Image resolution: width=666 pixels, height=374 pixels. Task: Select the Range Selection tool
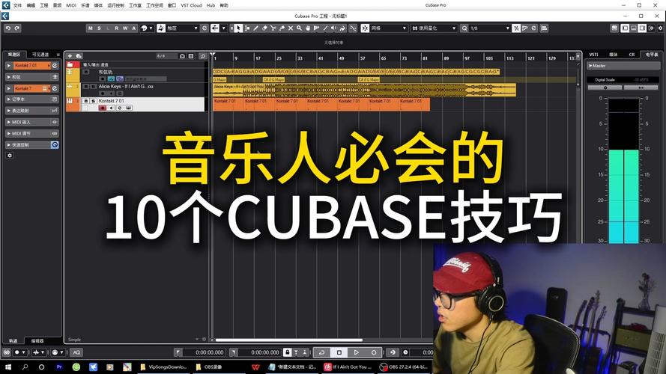point(247,28)
